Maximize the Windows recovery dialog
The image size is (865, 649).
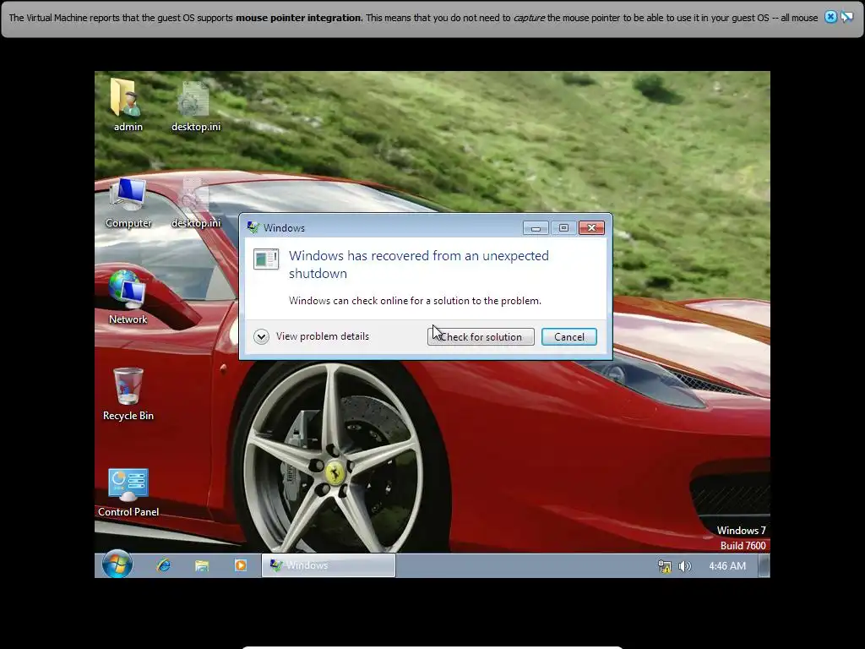563,228
